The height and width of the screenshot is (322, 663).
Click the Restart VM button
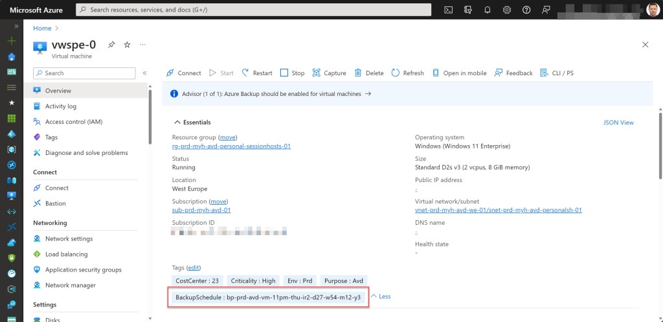(x=256, y=73)
